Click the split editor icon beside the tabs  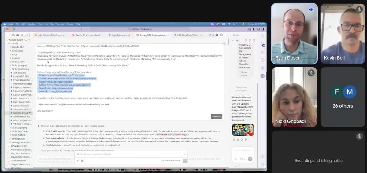[221, 35]
